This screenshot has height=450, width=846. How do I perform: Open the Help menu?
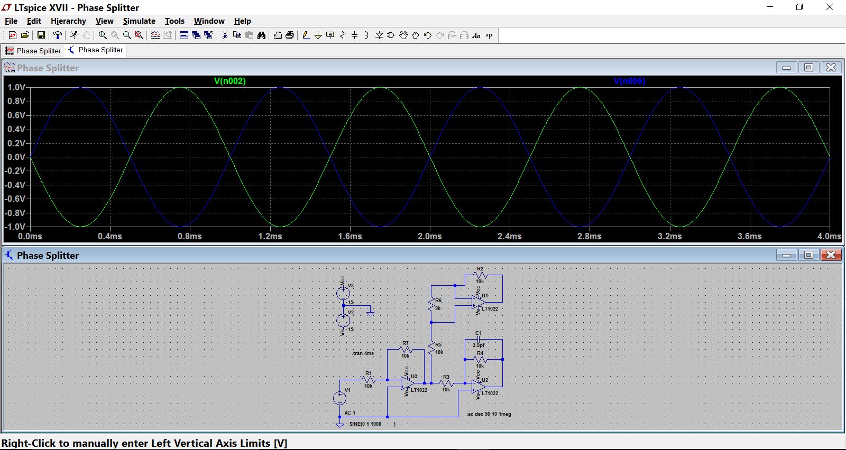coord(243,21)
